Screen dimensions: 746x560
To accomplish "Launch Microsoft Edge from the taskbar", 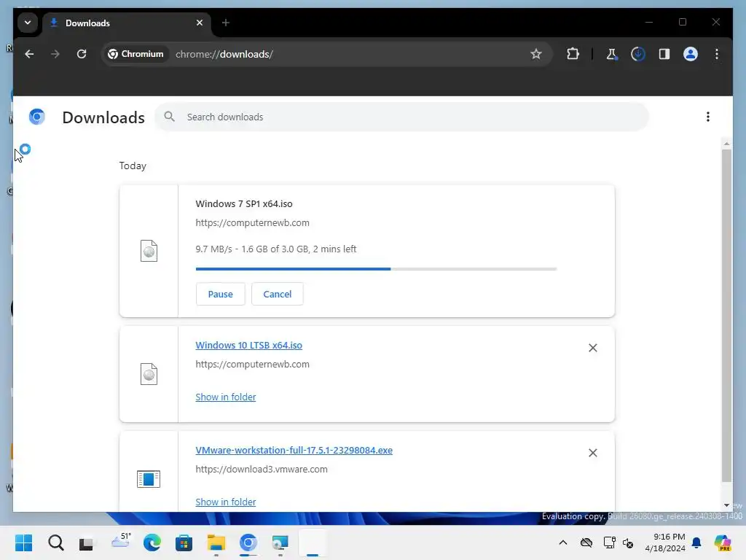I will (x=152, y=542).
